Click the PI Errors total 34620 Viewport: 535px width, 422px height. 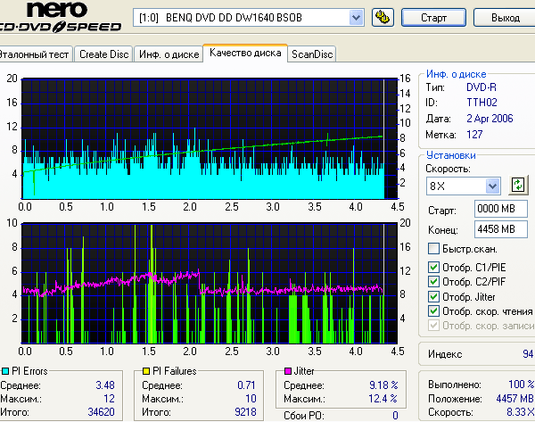tap(101, 412)
